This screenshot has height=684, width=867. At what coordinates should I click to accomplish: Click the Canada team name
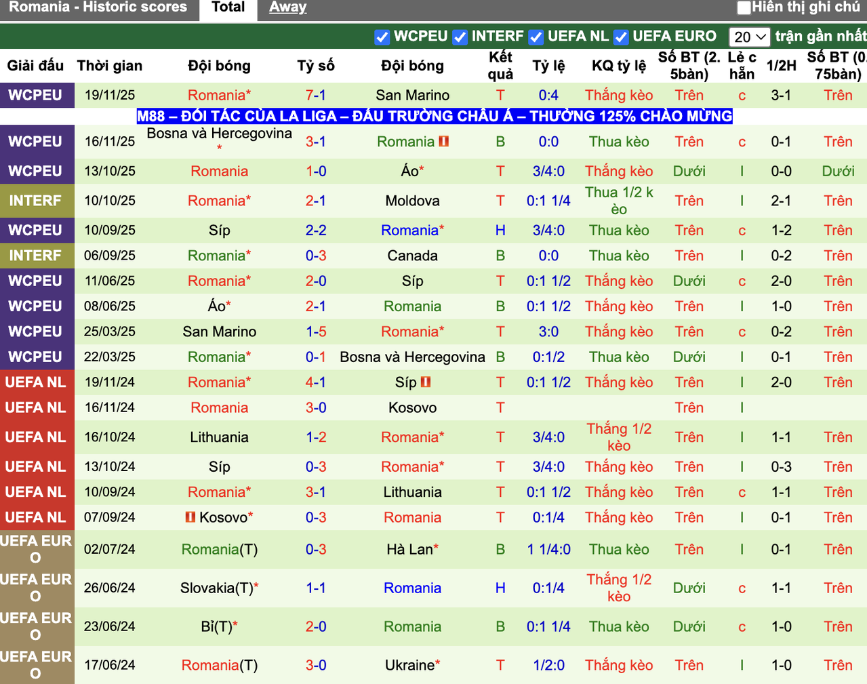pos(412,256)
